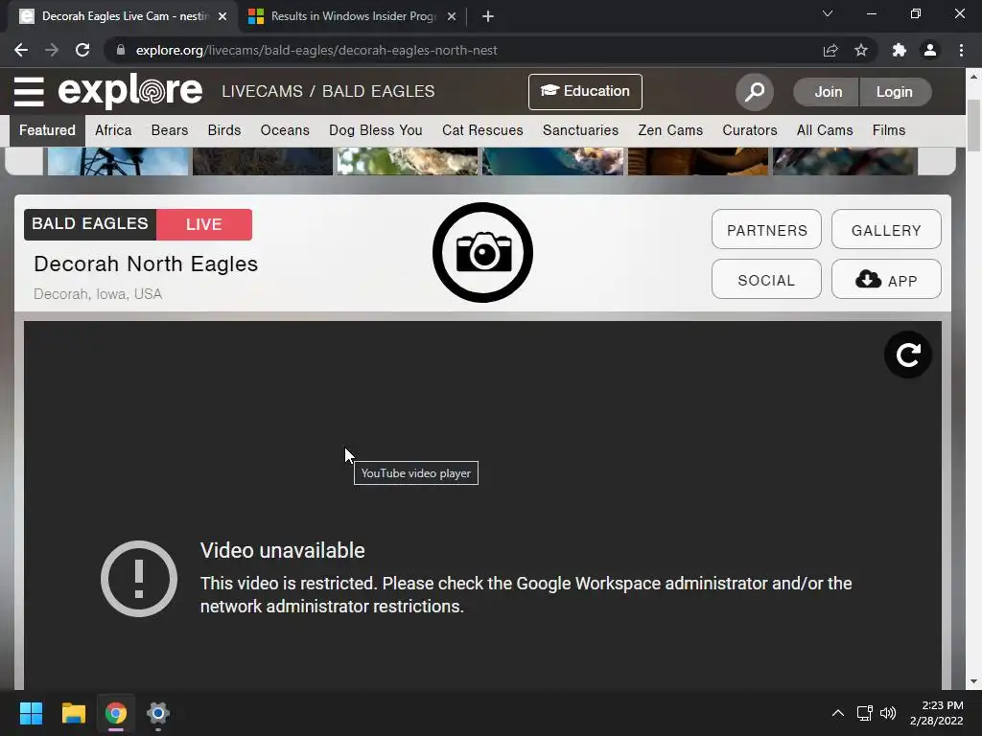Select the Birds category

coord(224,130)
